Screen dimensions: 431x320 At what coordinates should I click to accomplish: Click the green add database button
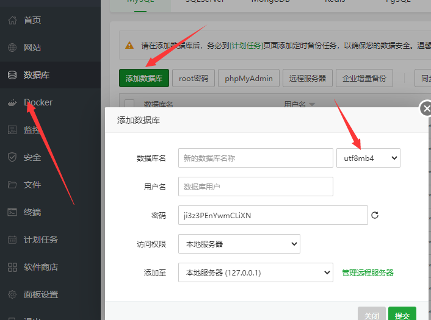click(x=143, y=78)
